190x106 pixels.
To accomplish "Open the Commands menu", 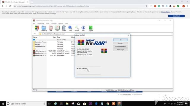I will 41,24.
